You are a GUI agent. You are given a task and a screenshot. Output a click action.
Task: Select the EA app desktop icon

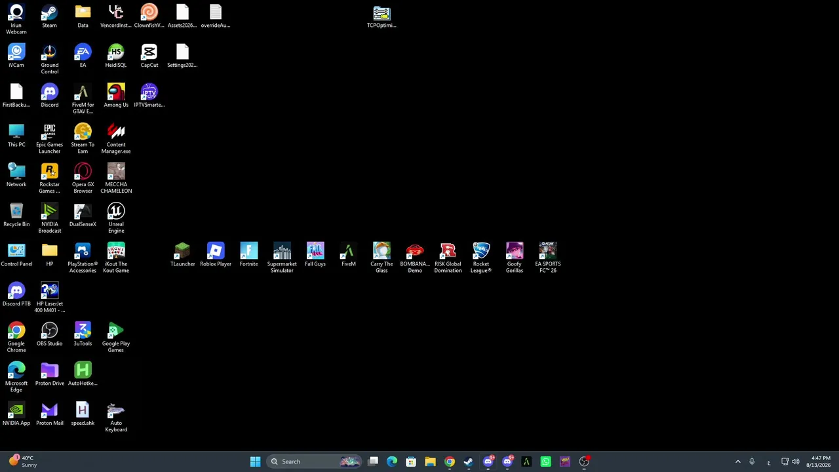[x=83, y=56]
